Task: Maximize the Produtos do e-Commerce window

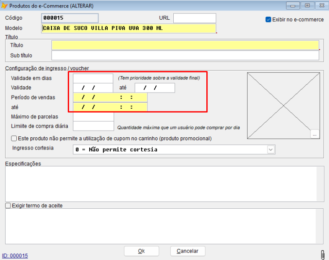Action: point(307,6)
